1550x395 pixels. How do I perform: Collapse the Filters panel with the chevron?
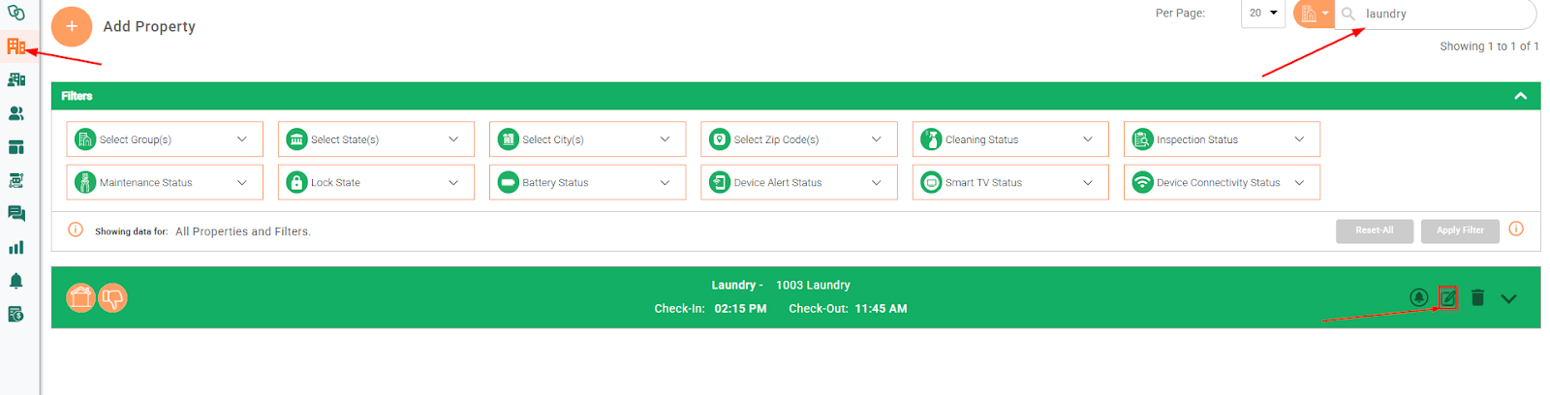(1520, 96)
